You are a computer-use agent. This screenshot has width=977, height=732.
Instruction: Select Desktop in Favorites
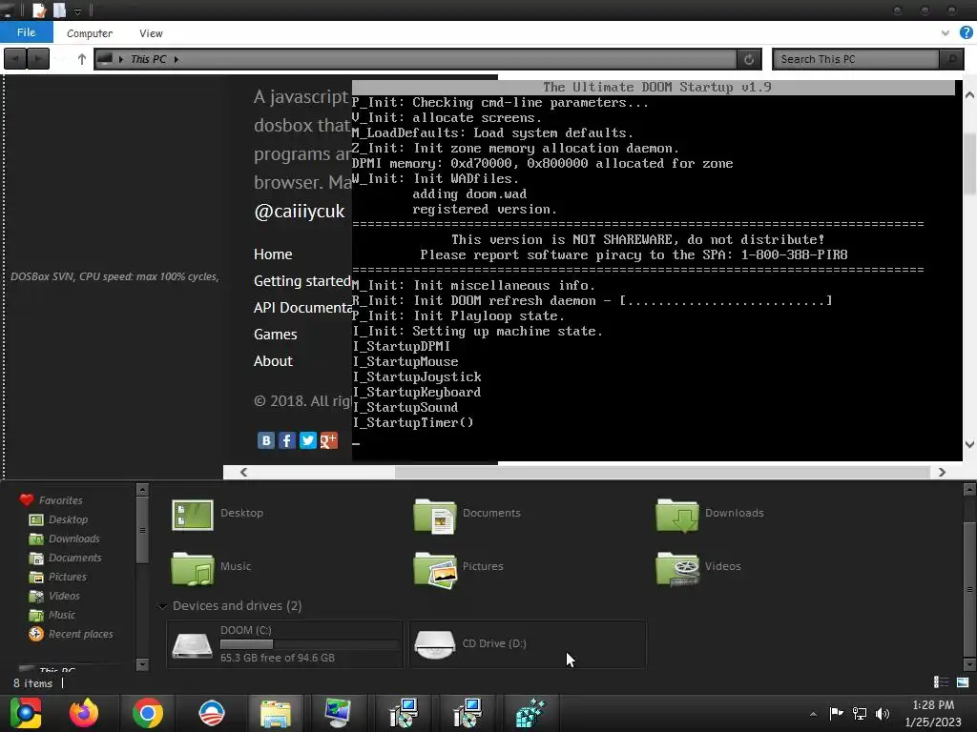(x=58, y=519)
